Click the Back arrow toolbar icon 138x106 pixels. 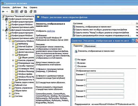tap(3, 12)
